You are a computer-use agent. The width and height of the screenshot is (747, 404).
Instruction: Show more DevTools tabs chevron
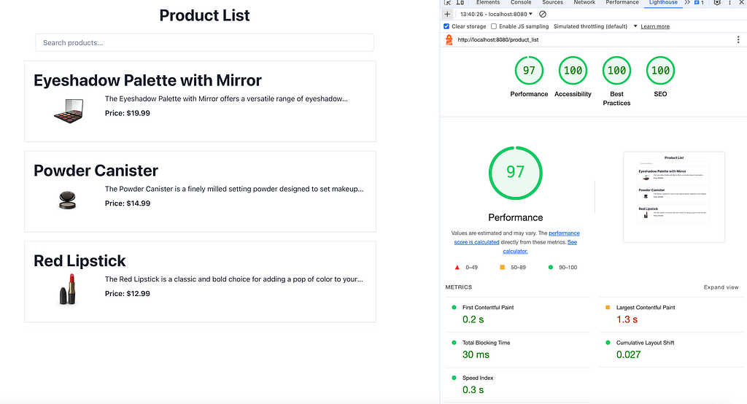[687, 2]
